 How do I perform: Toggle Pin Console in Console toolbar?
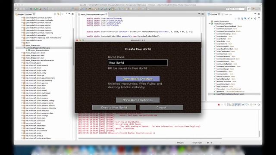[x=243, y=105]
